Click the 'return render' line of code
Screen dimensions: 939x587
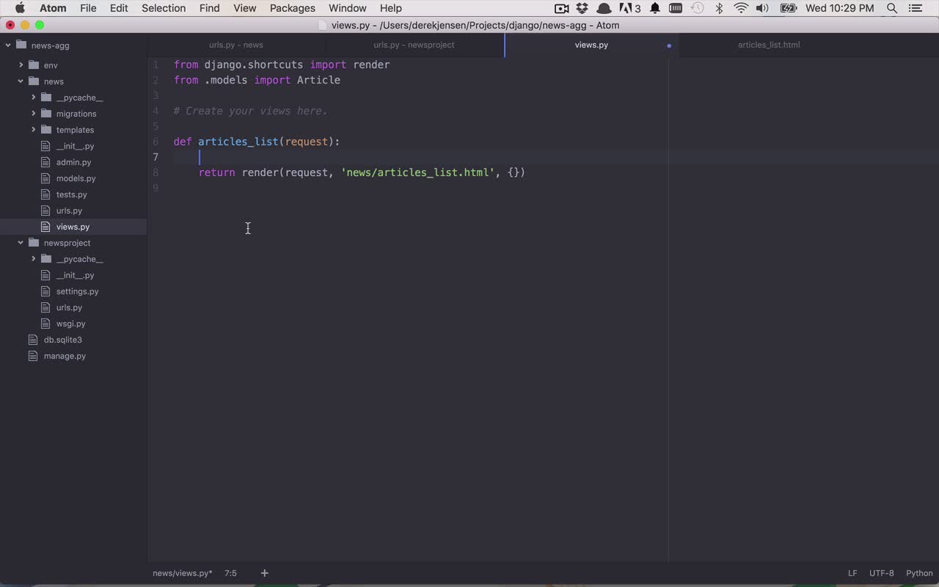coord(362,172)
